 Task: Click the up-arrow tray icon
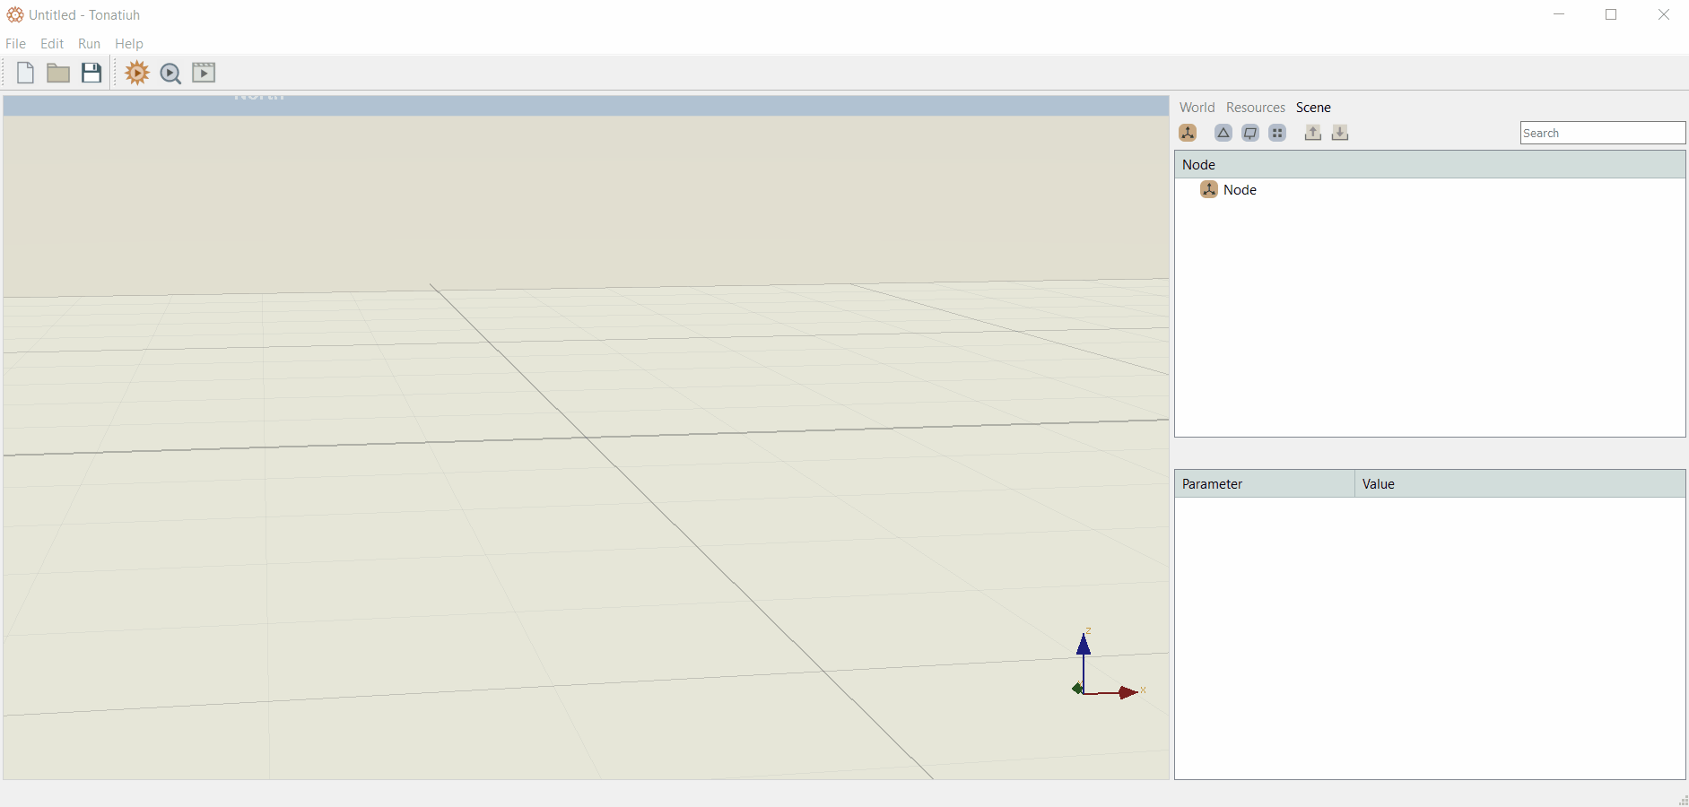click(1313, 133)
